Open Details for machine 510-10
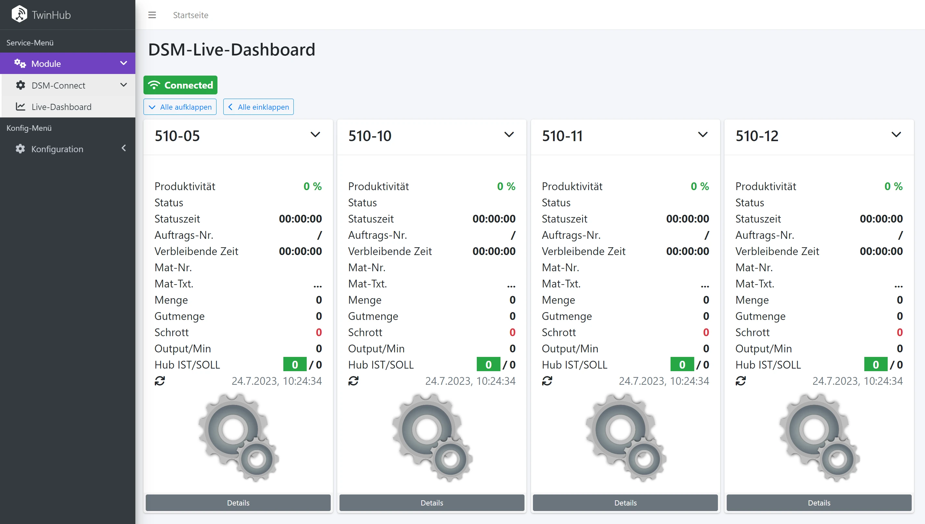Image resolution: width=925 pixels, height=524 pixels. [432, 503]
